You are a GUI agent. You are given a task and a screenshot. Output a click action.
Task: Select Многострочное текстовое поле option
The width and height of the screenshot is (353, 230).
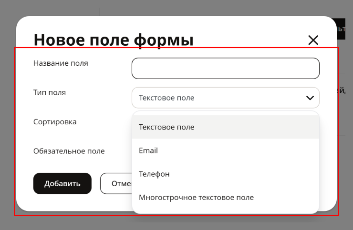pyautogui.click(x=225, y=198)
